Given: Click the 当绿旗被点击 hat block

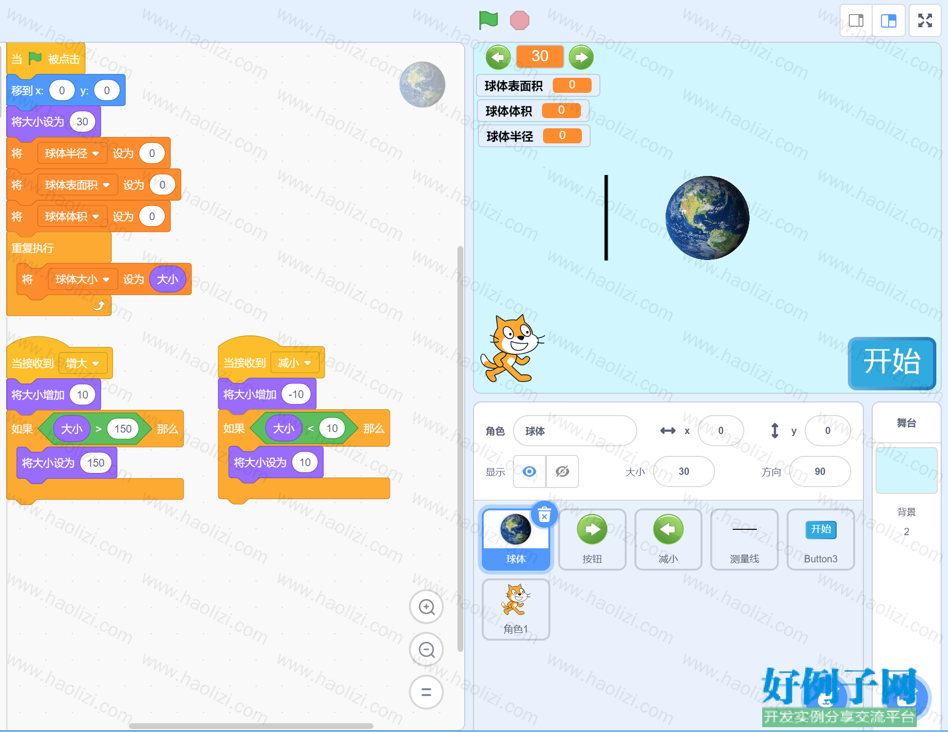Looking at the screenshot, I should click(x=46, y=59).
